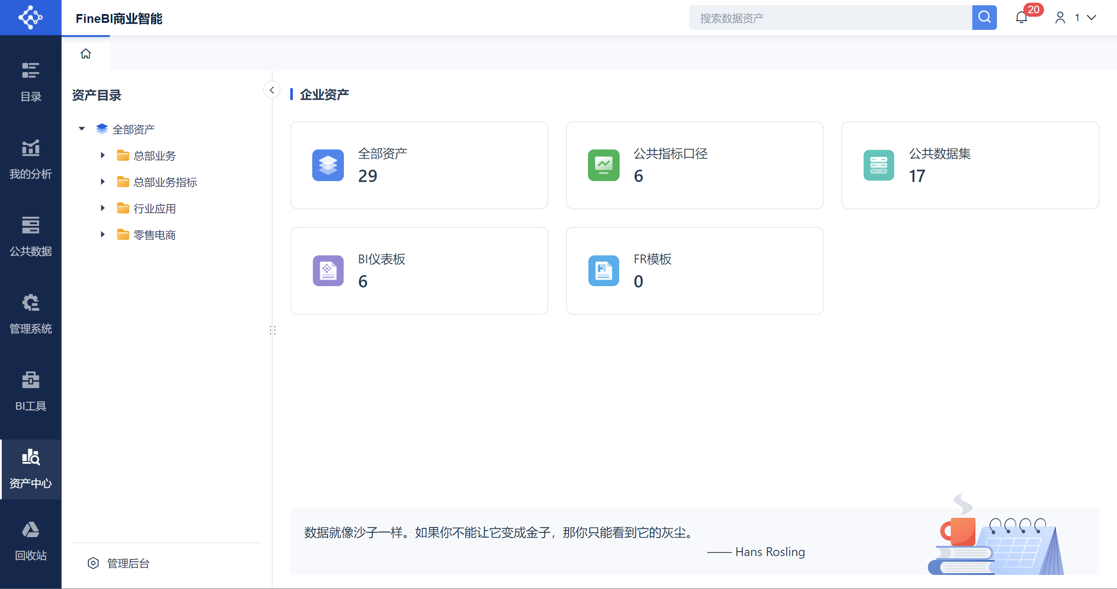Expand the 总部业务 folder
Image resolution: width=1117 pixels, height=589 pixels.
click(102, 155)
